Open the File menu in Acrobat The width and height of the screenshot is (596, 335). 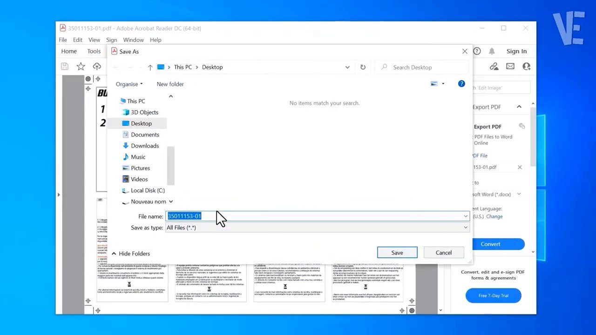tap(63, 40)
